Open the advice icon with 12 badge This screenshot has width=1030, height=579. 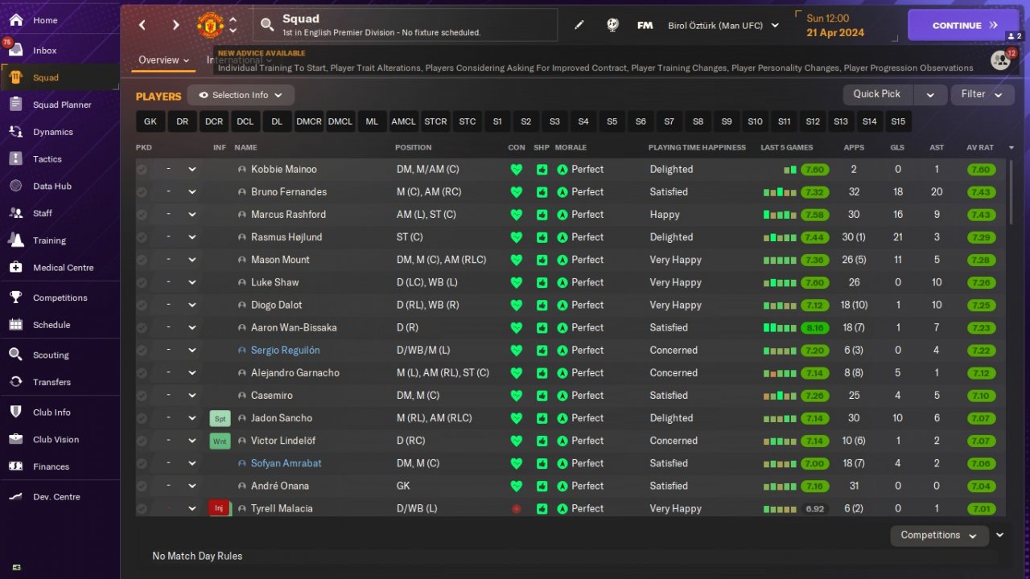[x=1001, y=60]
